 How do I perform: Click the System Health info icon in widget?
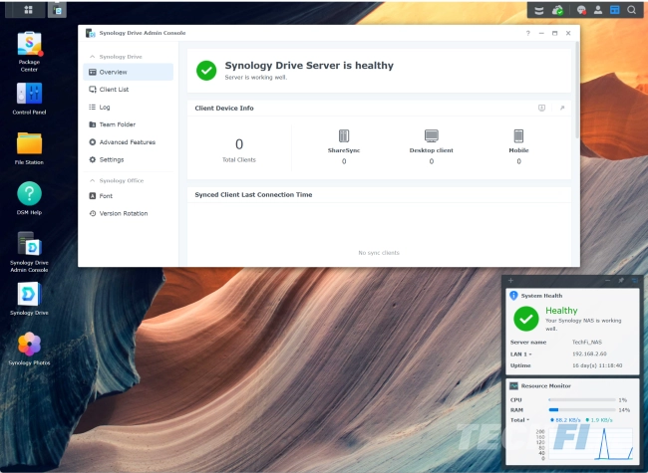click(x=513, y=296)
